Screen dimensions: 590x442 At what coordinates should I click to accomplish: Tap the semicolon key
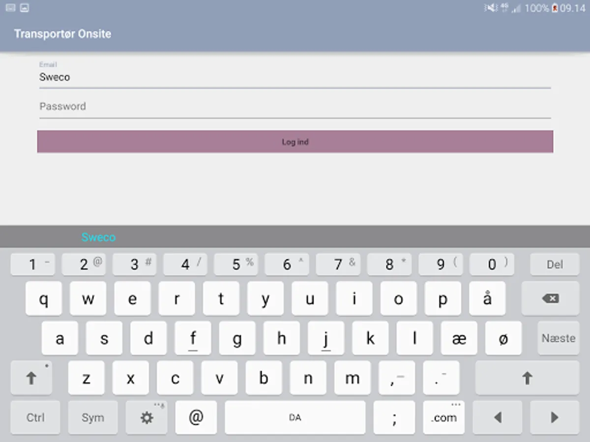coord(394,417)
